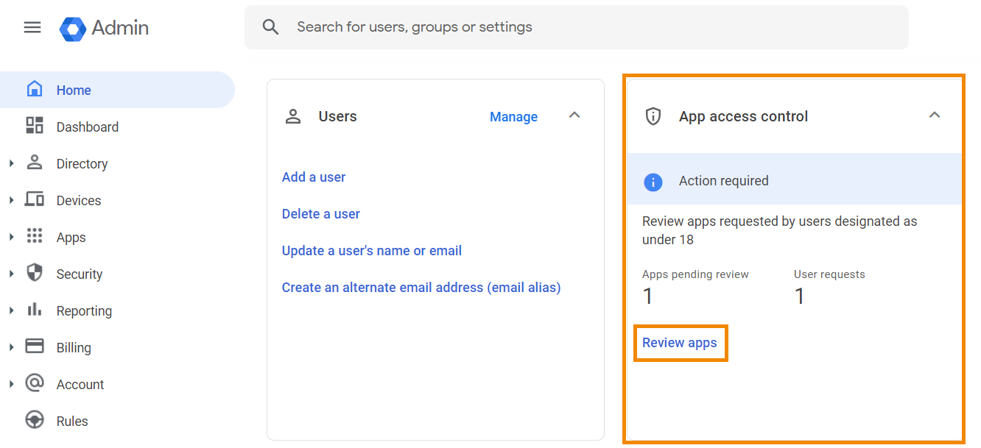This screenshot has width=981, height=448.
Task: Select Home in the sidebar
Action: coord(74,90)
